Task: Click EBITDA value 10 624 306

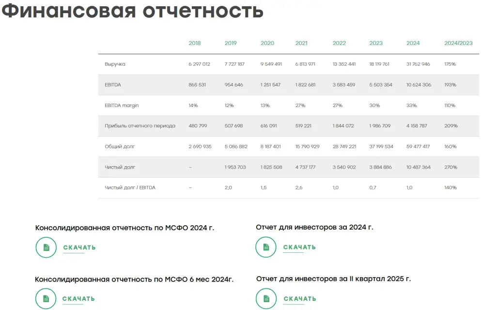Action: [x=419, y=85]
